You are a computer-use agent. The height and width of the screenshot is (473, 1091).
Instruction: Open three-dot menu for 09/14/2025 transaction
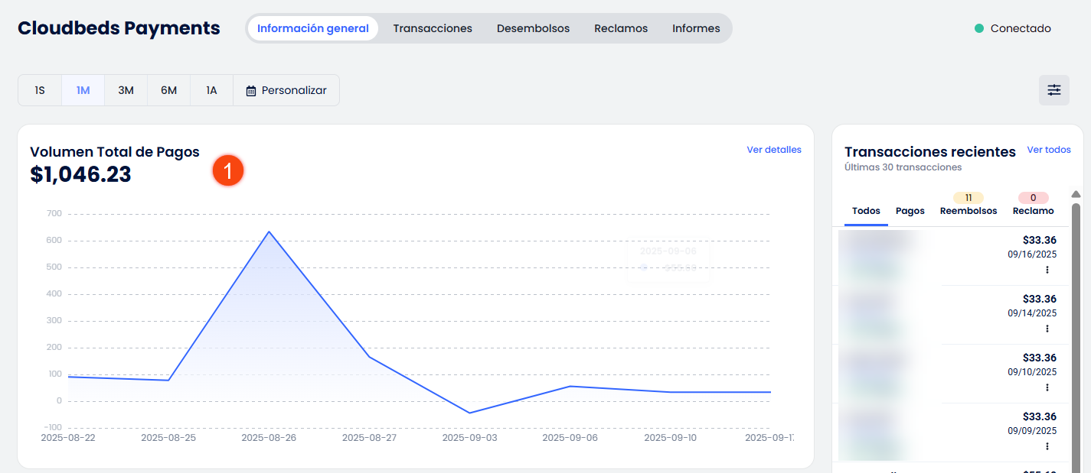(x=1047, y=329)
